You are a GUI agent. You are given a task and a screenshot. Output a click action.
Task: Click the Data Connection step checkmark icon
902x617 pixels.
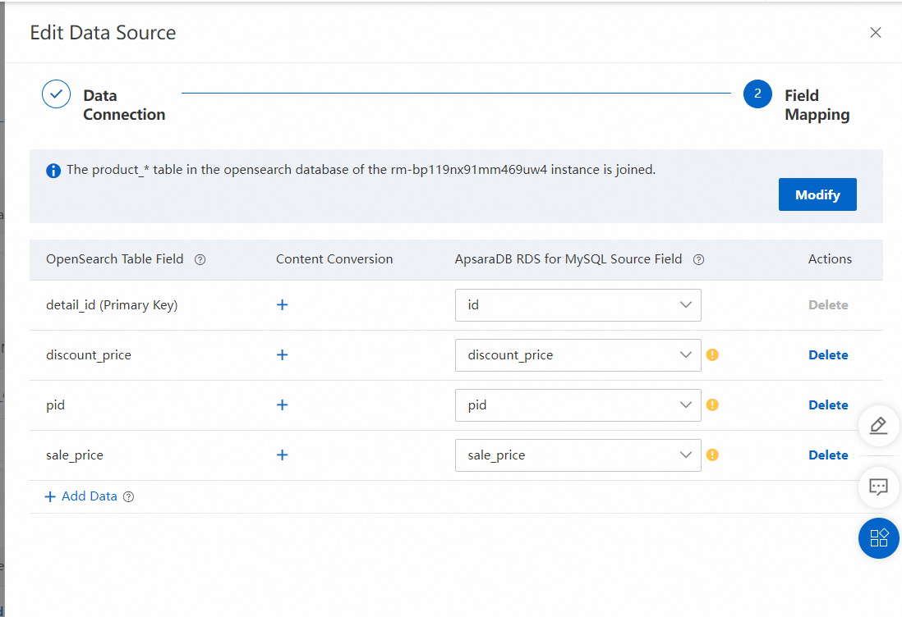[x=57, y=94]
